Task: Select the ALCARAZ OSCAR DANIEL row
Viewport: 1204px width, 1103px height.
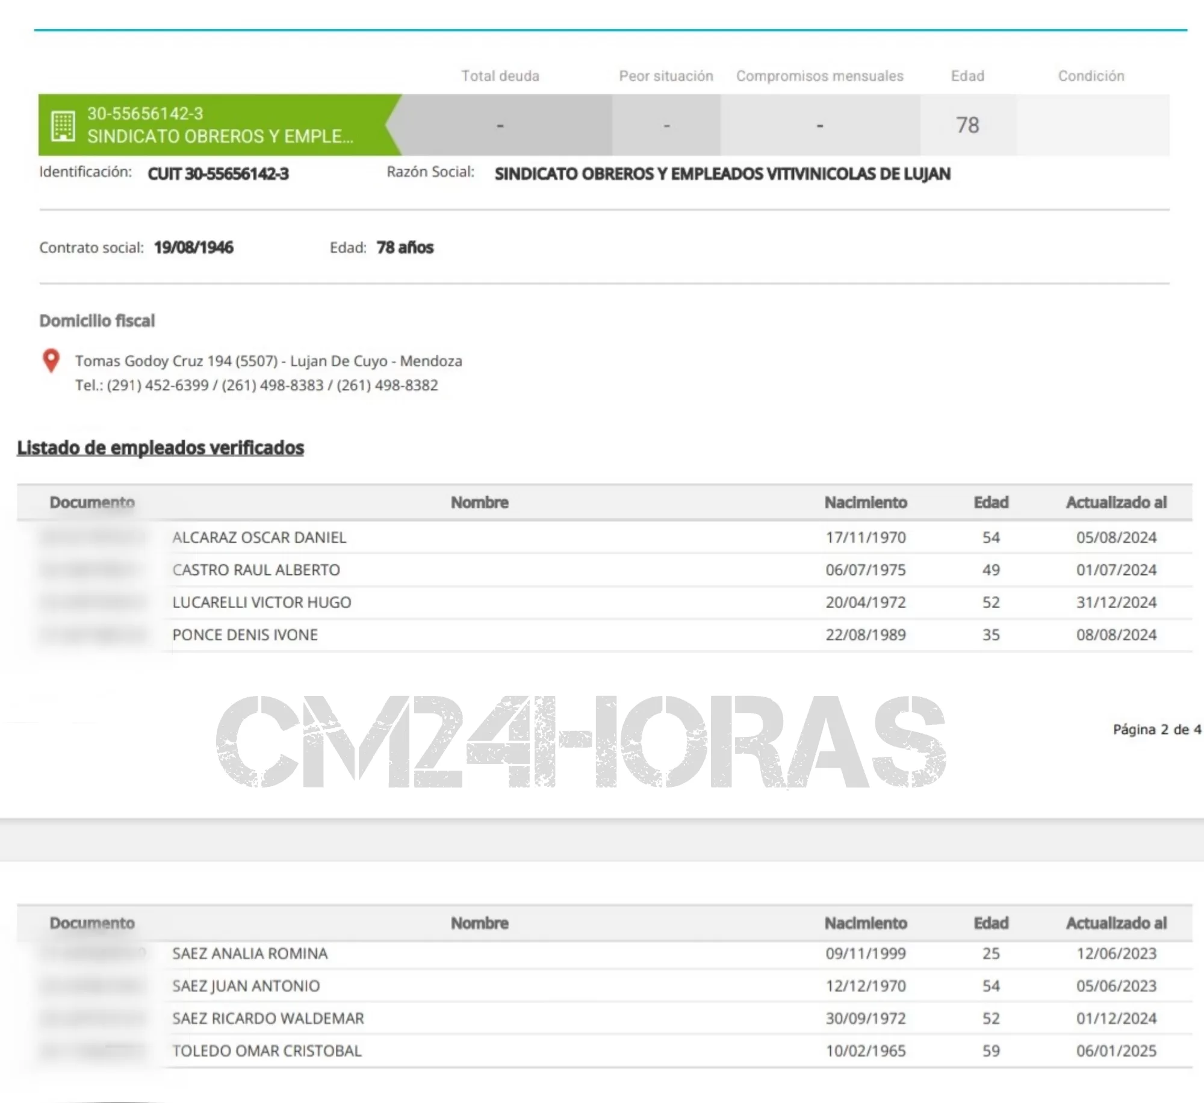Action: pos(259,537)
